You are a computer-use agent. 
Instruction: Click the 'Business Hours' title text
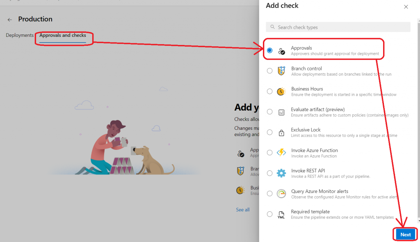[307, 89]
